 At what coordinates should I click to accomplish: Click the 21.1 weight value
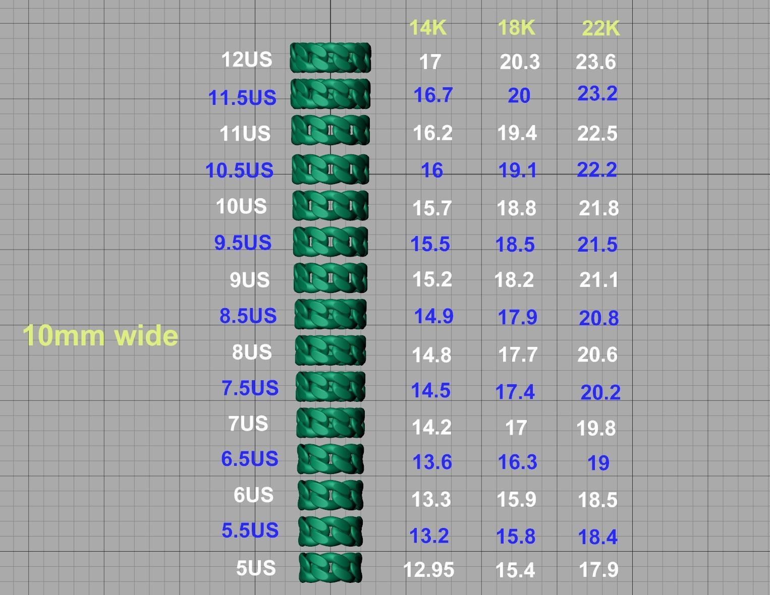click(598, 280)
